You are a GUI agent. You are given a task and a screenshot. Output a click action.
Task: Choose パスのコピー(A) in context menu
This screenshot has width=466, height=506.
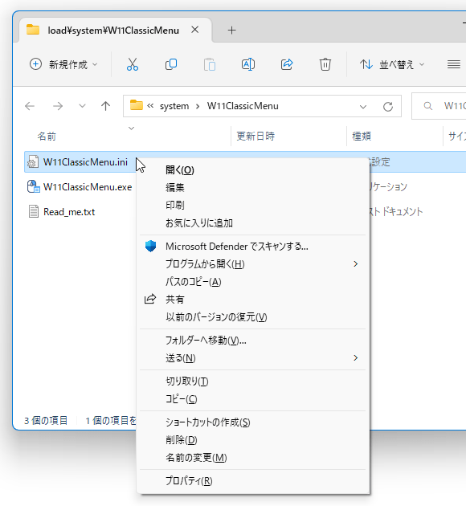(252, 282)
